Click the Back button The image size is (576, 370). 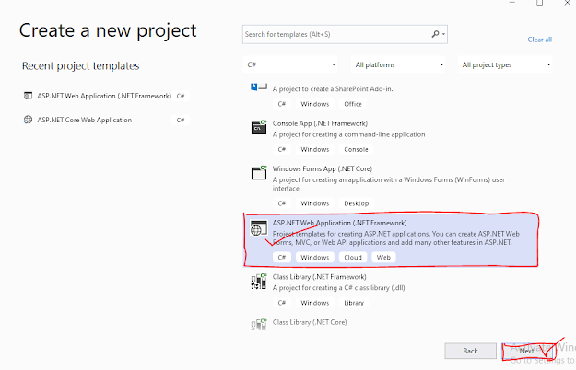470,351
